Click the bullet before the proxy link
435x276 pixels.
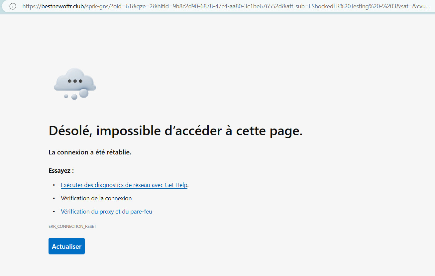point(54,212)
